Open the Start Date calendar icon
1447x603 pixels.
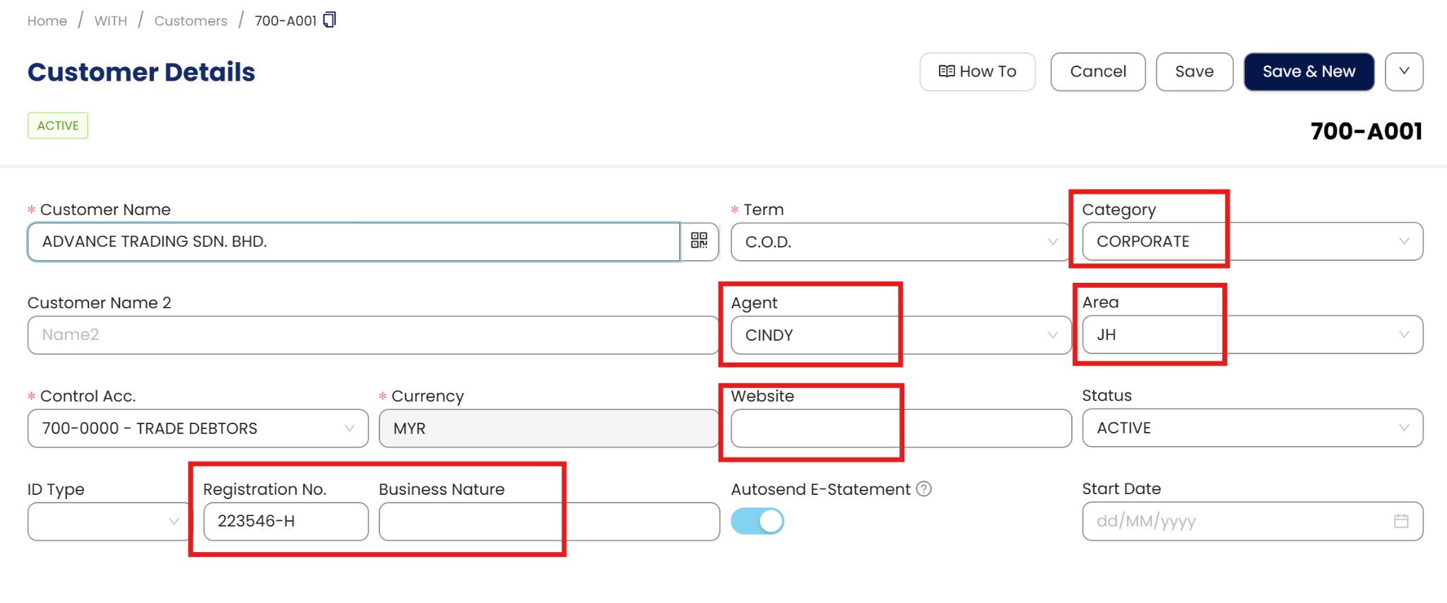coord(1400,521)
